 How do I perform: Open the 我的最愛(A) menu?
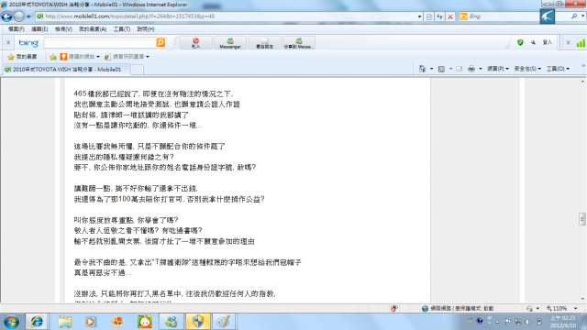tap(93, 29)
